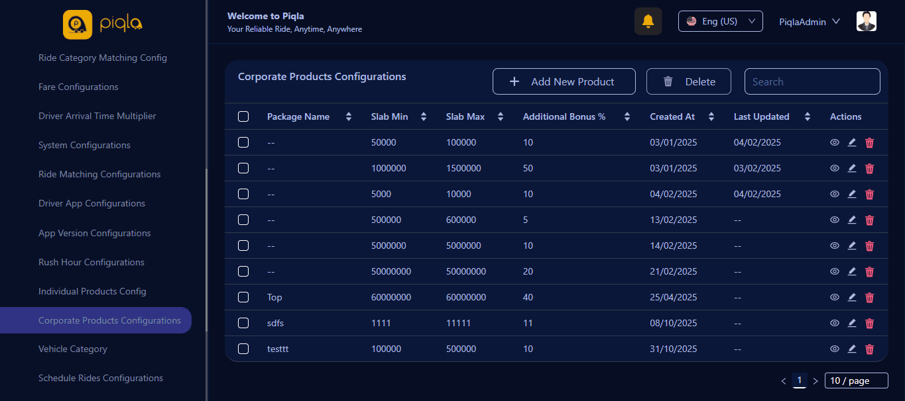Toggle the select-all header checkbox
The width and height of the screenshot is (905, 401).
pyautogui.click(x=243, y=116)
